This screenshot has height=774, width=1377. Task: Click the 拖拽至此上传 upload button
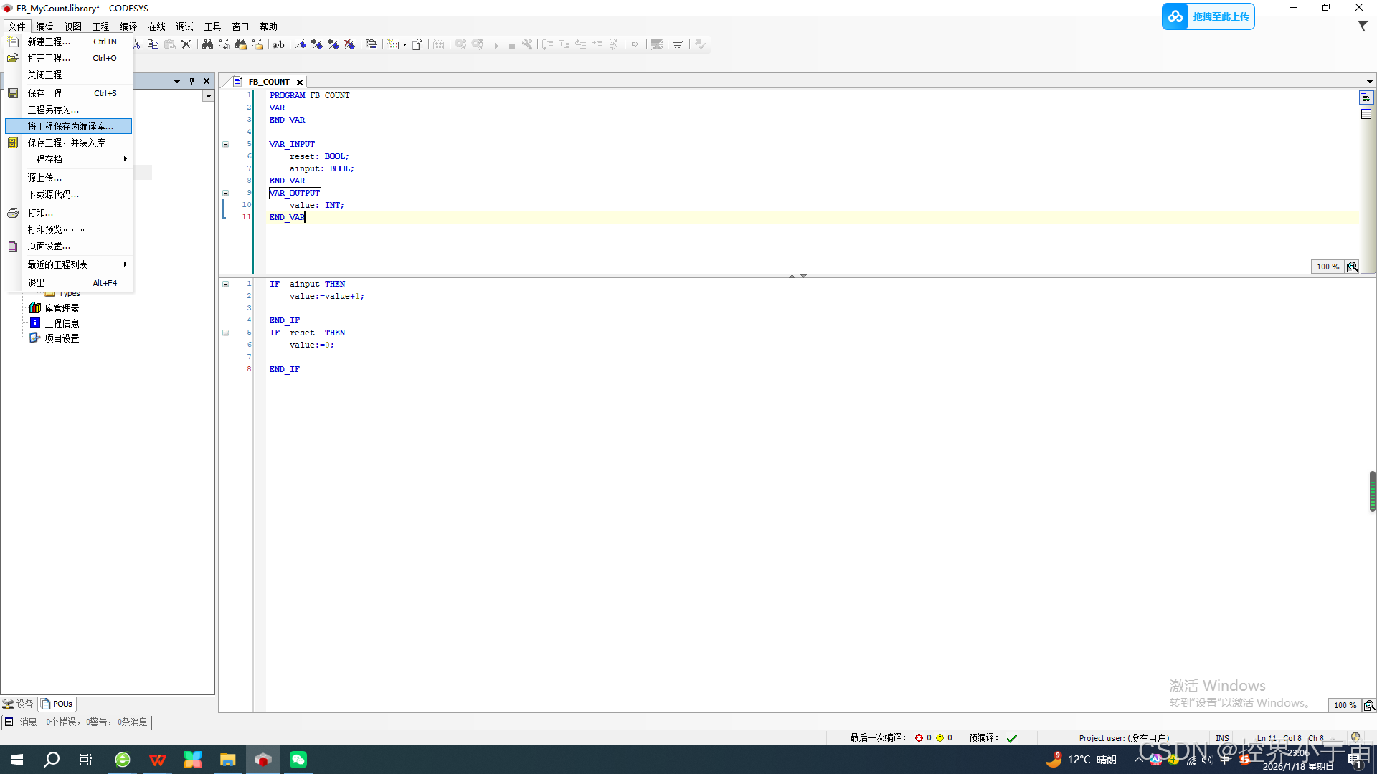(x=1208, y=16)
